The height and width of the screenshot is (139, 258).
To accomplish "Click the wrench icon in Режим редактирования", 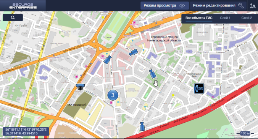I will [x=241, y=6].
